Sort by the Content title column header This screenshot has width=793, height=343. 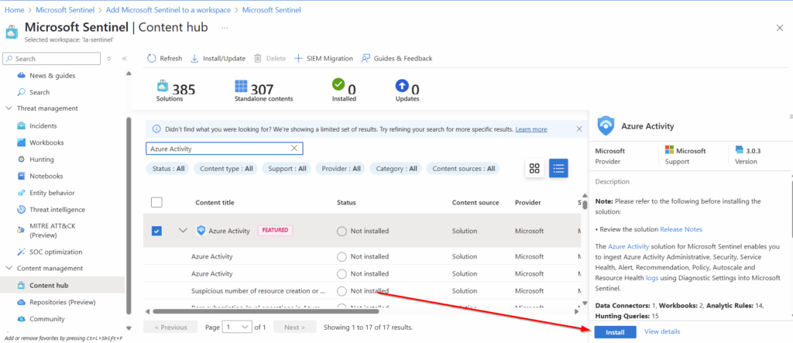215,202
